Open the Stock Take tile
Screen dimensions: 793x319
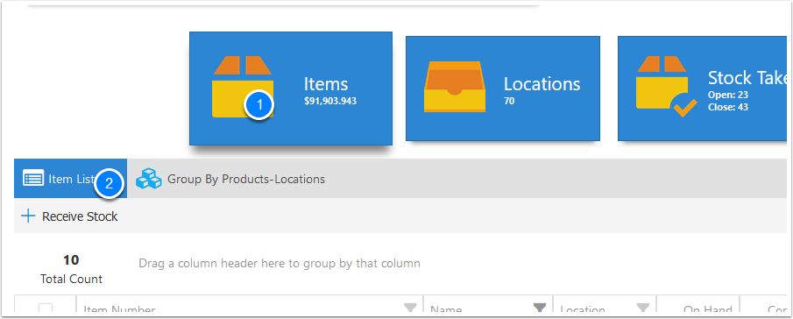tap(702, 89)
